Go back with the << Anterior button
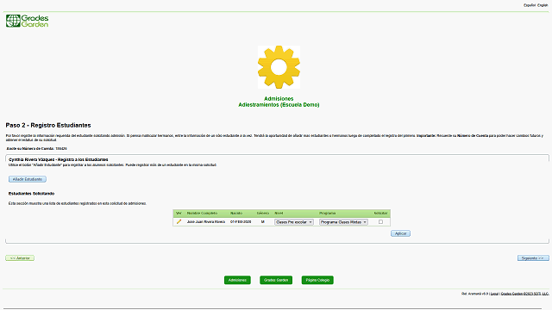 20,258
